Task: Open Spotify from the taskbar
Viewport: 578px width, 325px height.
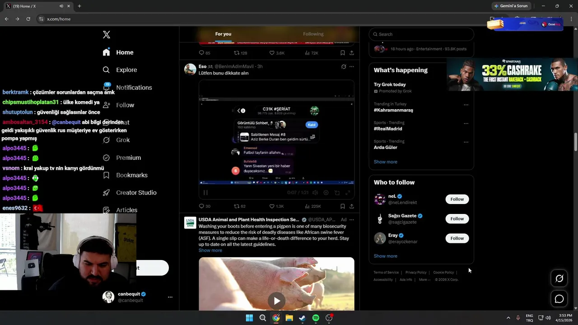Action: (316, 318)
